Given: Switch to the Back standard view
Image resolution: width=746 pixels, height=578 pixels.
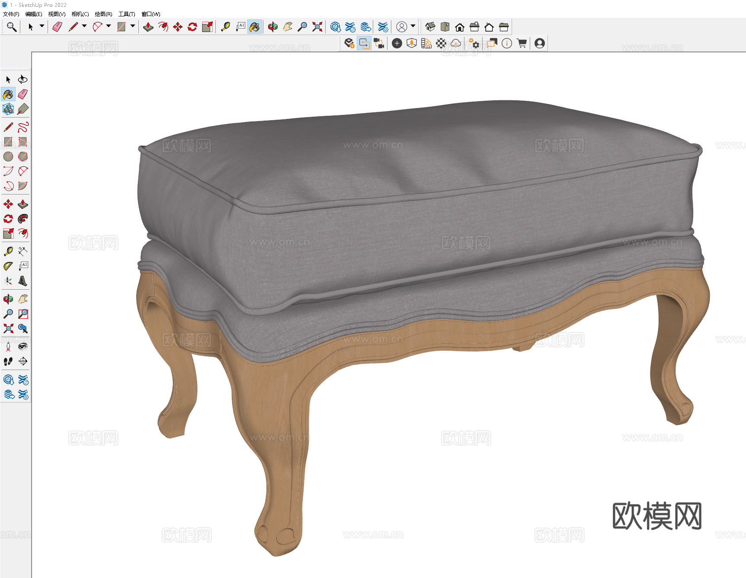Looking at the screenshot, I should pyautogui.click(x=489, y=27).
